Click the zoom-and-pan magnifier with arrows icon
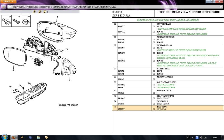 click(46, 12)
